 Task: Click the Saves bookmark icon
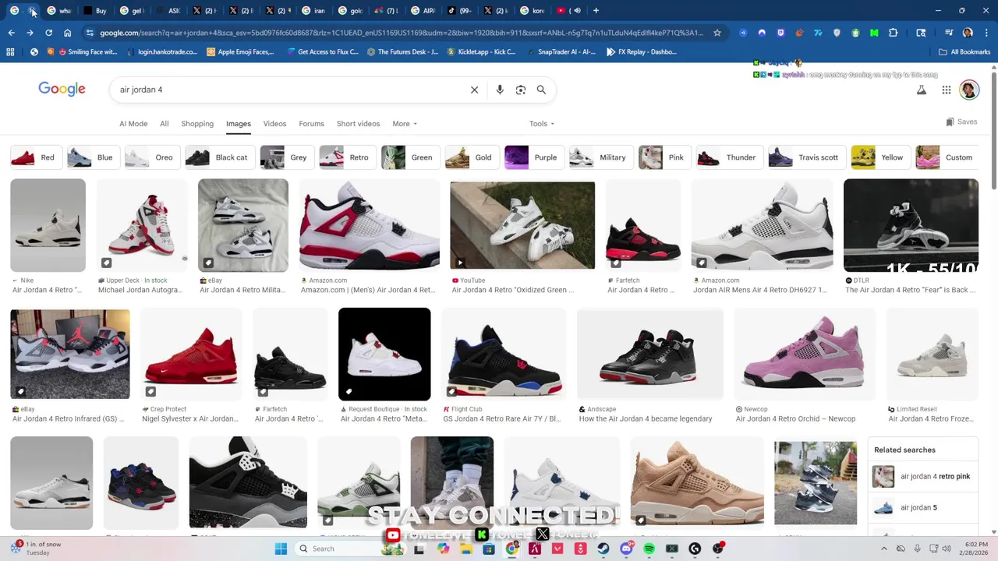950,122
